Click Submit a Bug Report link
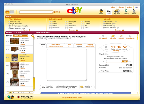Screen dimensions: 144x104 click(28, 97)
